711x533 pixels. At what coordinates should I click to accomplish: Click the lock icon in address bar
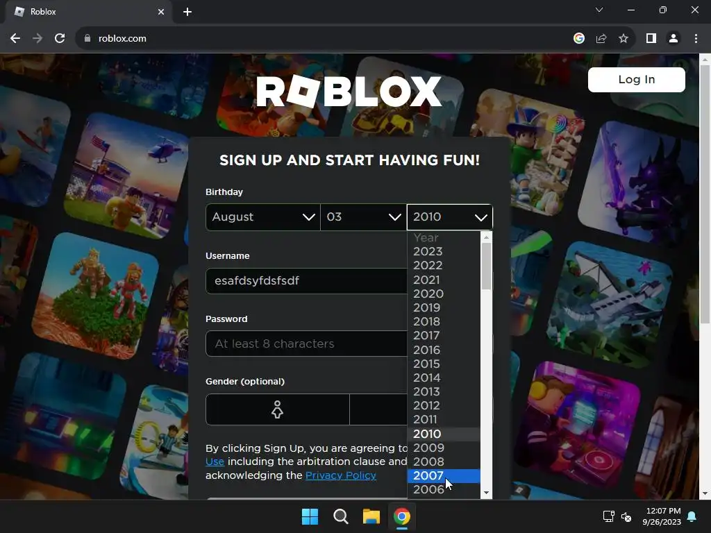click(87, 39)
